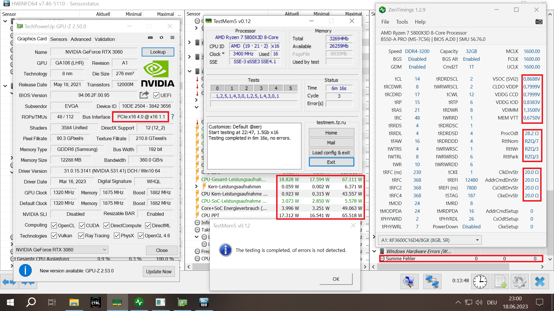
Task: Toggle the UEFI checkbox in GPU-Z
Action: click(156, 95)
